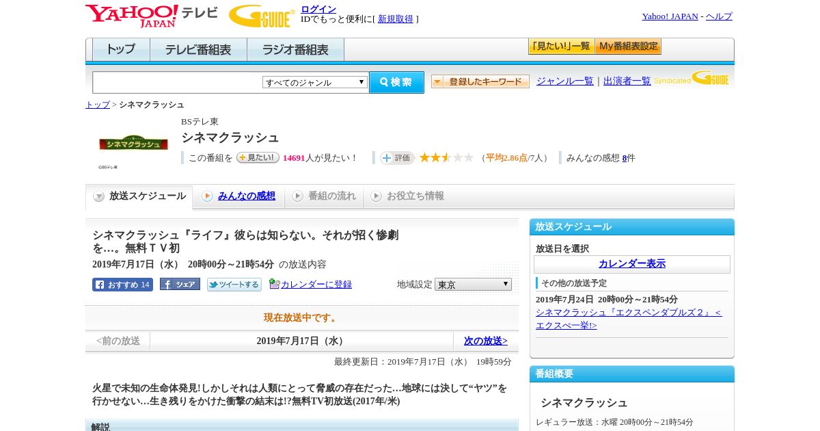Switch to the トップ navigation tab

pos(121,50)
